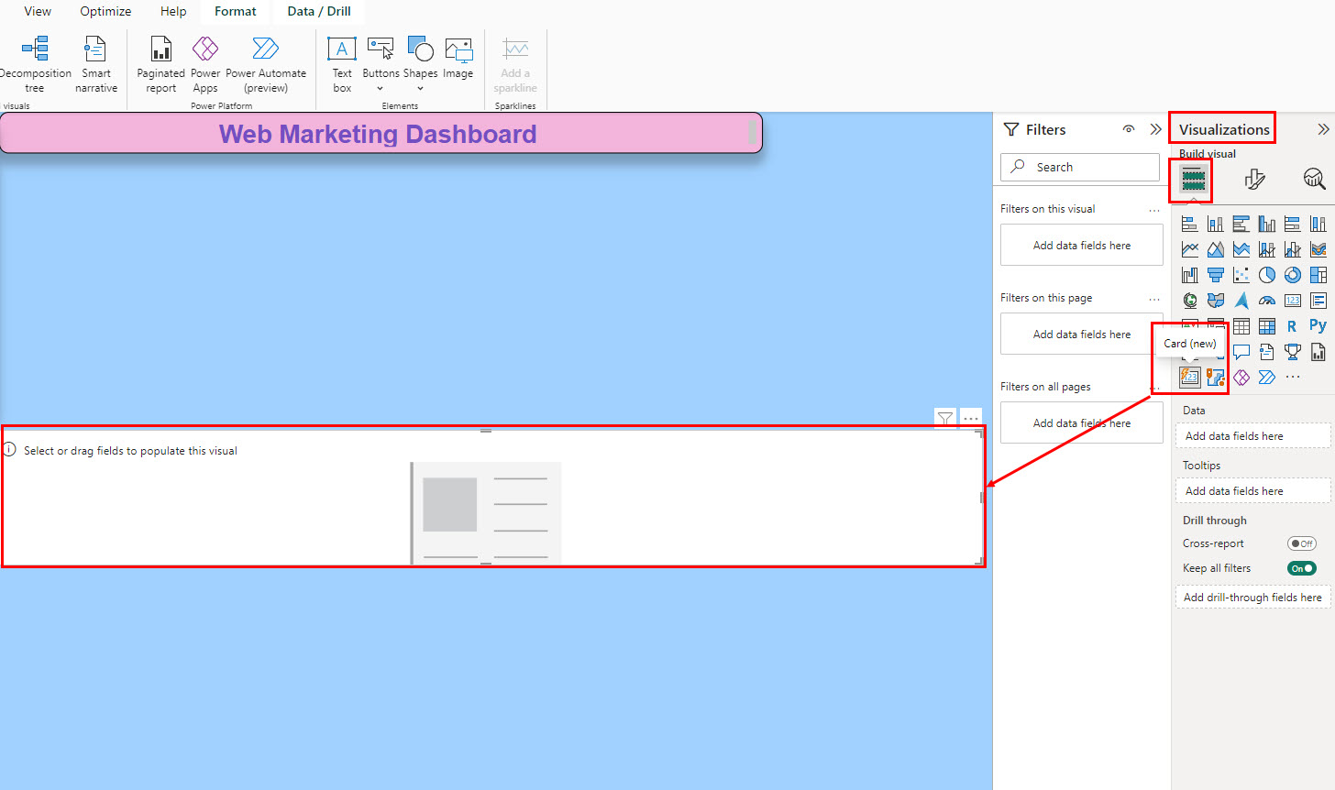Choose the Metrics trophy visual
The image size is (1335, 790).
1293,352
